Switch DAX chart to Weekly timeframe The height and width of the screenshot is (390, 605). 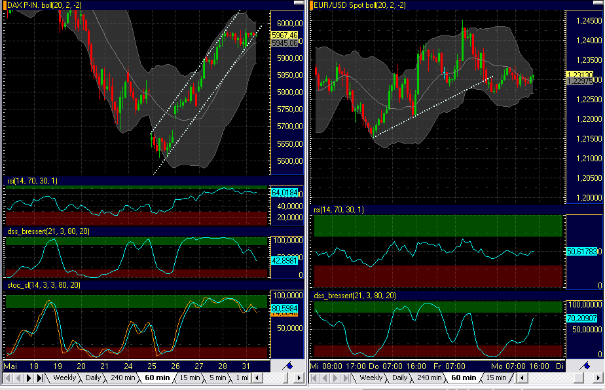pyautogui.click(x=64, y=378)
